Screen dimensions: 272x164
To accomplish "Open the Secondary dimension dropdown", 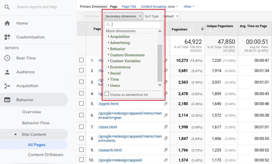I will (x=123, y=16).
